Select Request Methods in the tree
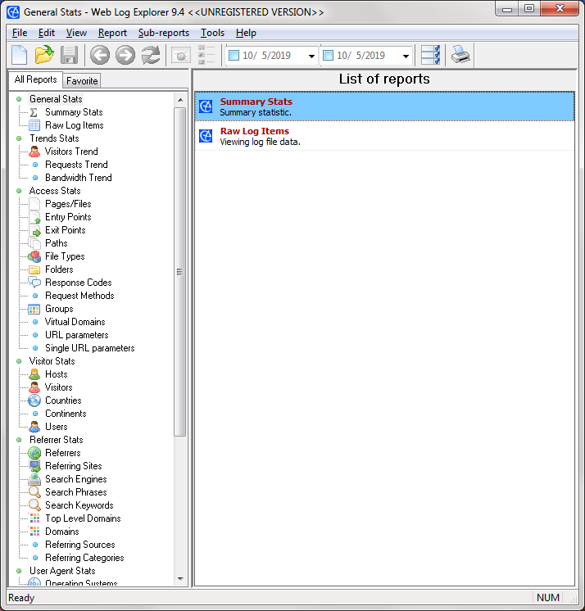The image size is (585, 611). coord(79,296)
